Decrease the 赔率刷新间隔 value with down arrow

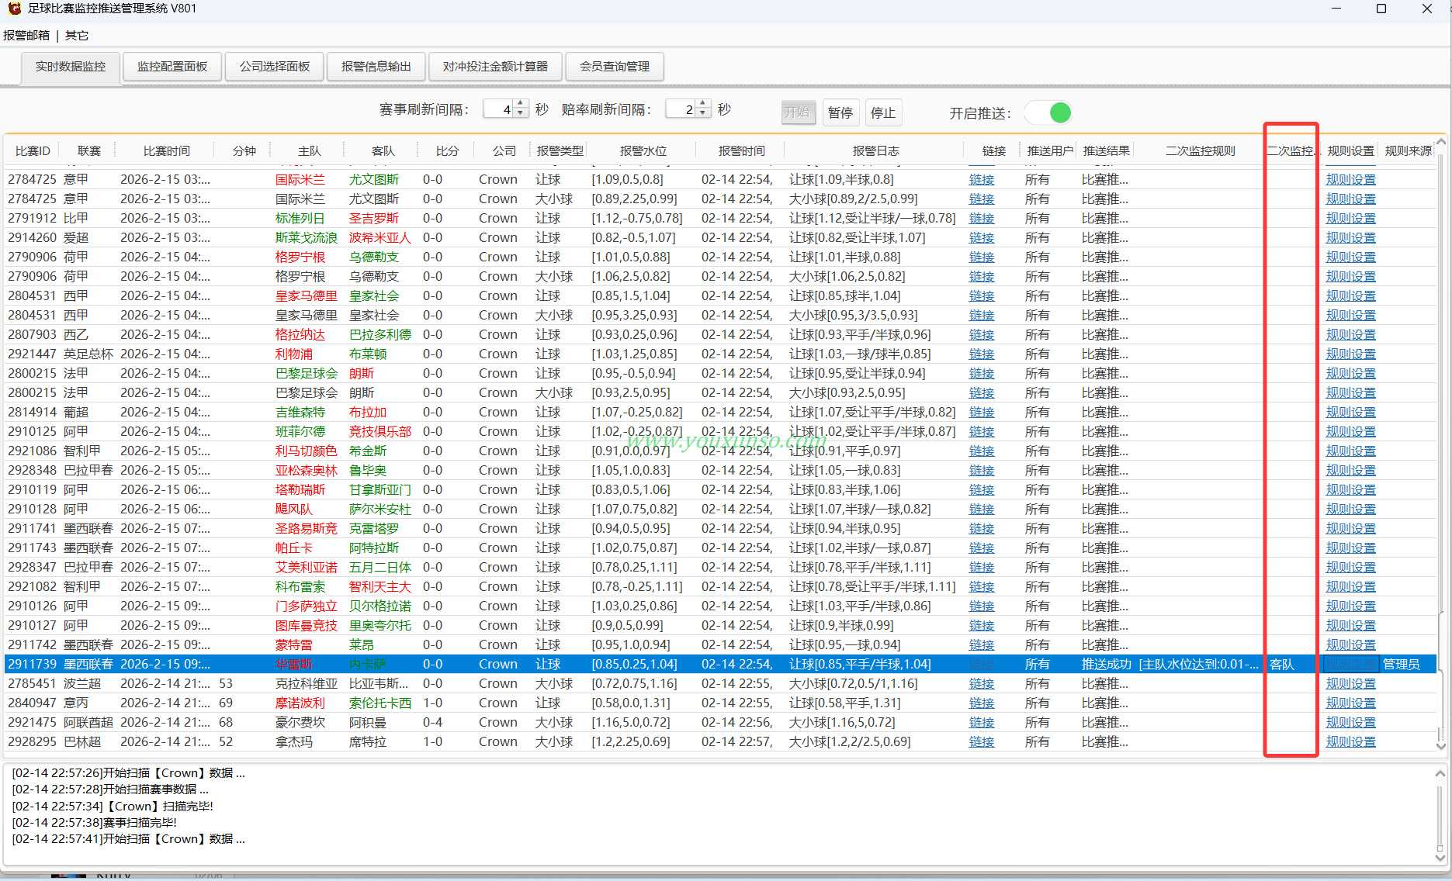coord(703,113)
